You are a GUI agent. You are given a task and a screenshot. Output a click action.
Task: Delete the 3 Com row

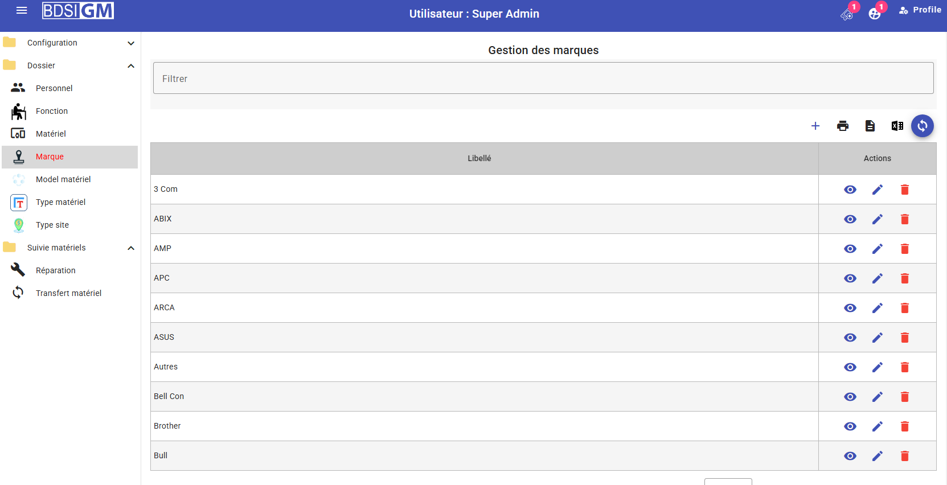point(905,190)
